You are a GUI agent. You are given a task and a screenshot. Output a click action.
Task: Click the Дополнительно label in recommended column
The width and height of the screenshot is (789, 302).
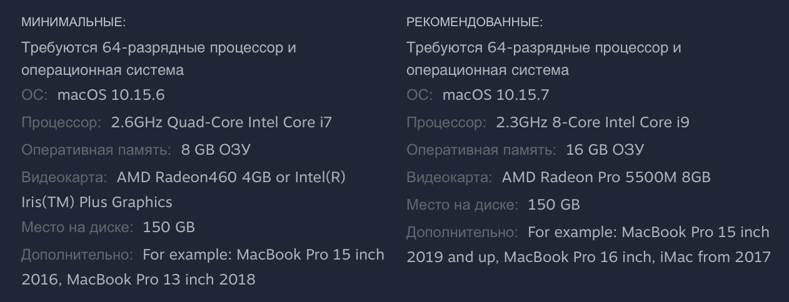coord(462,232)
